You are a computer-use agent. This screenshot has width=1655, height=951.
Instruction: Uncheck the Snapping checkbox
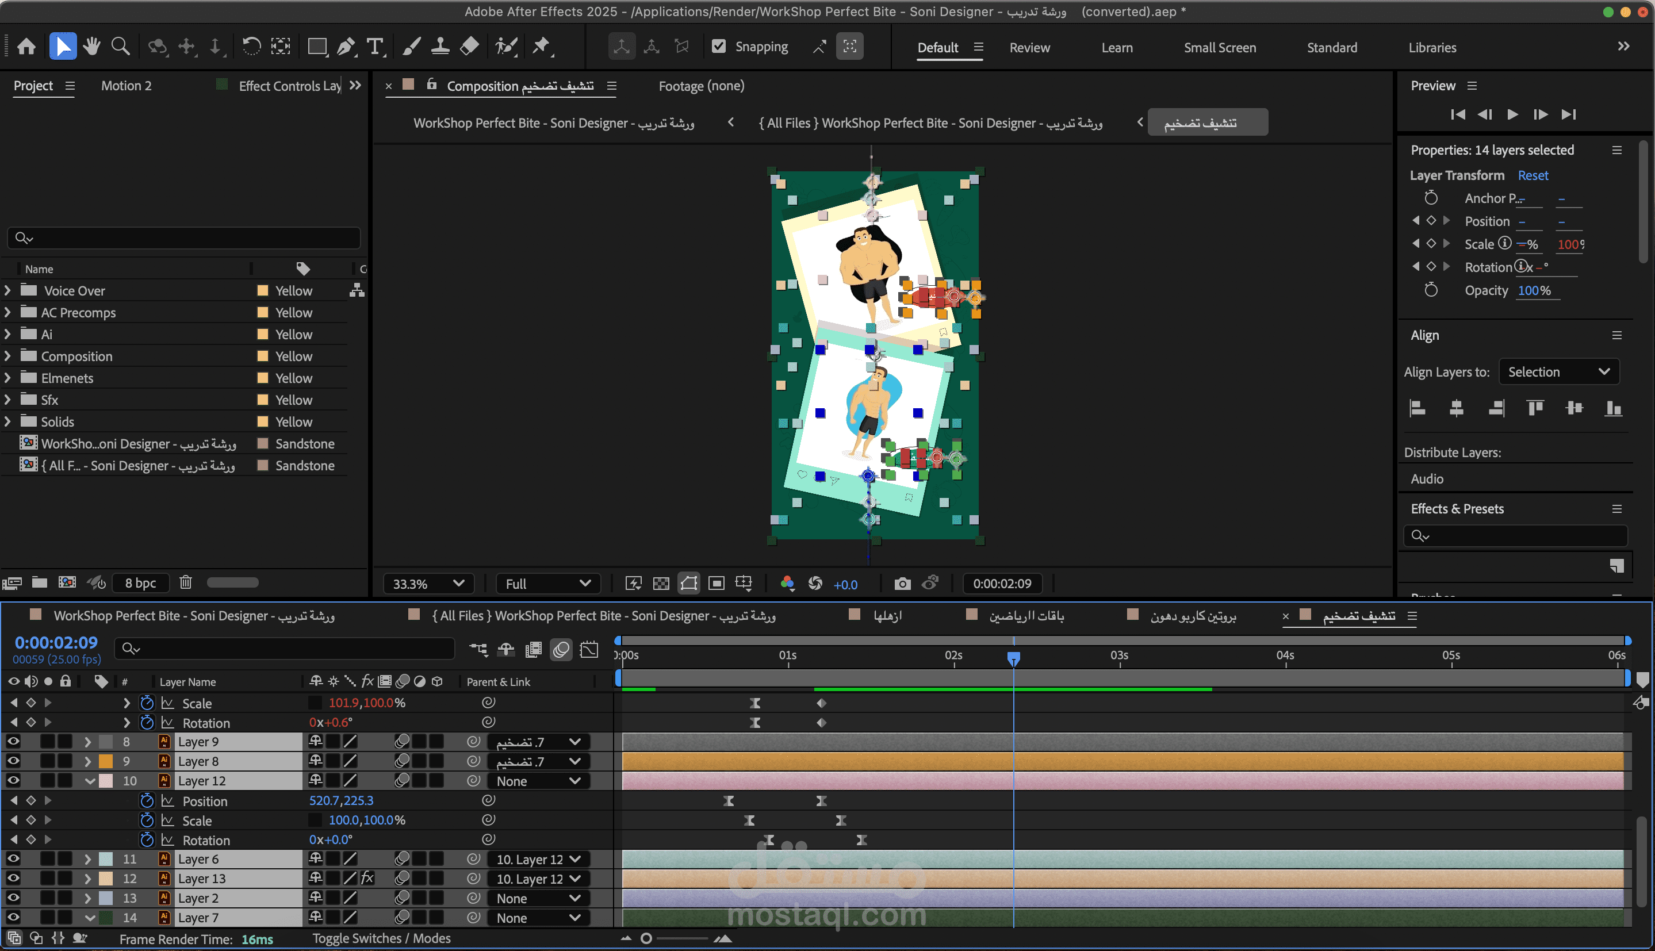pos(718,47)
